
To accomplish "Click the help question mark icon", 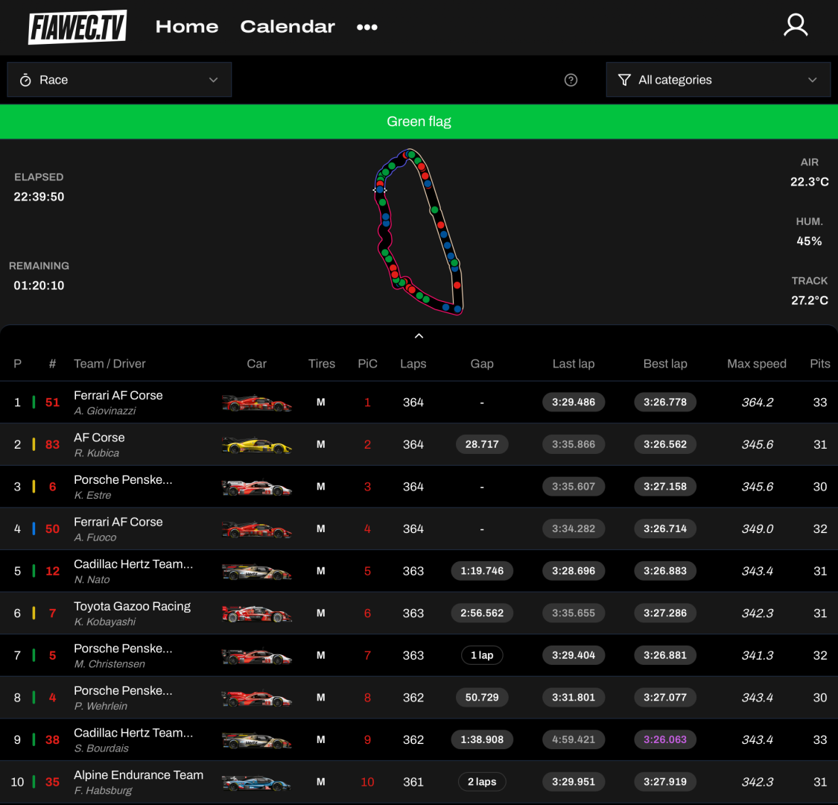I will 571,80.
